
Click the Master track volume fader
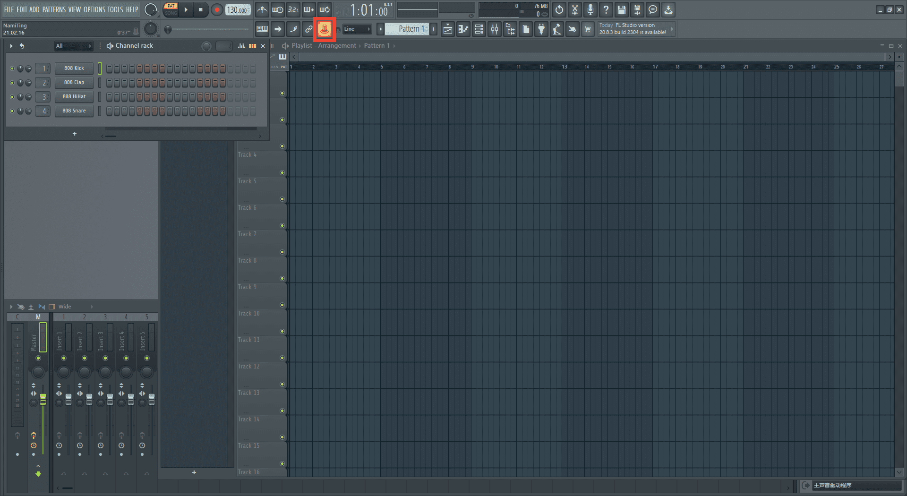coord(43,399)
